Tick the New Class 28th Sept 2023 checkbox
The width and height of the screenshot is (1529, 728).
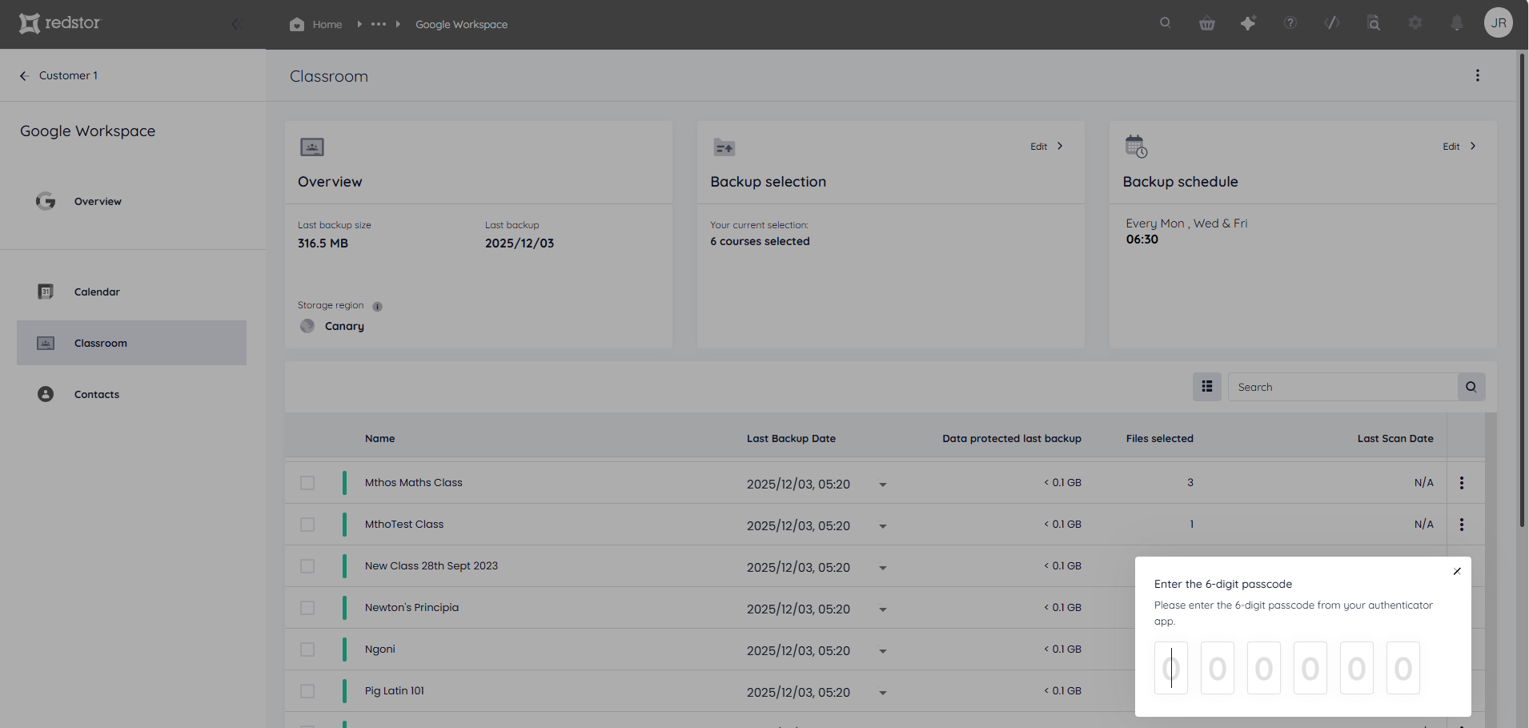(x=307, y=566)
